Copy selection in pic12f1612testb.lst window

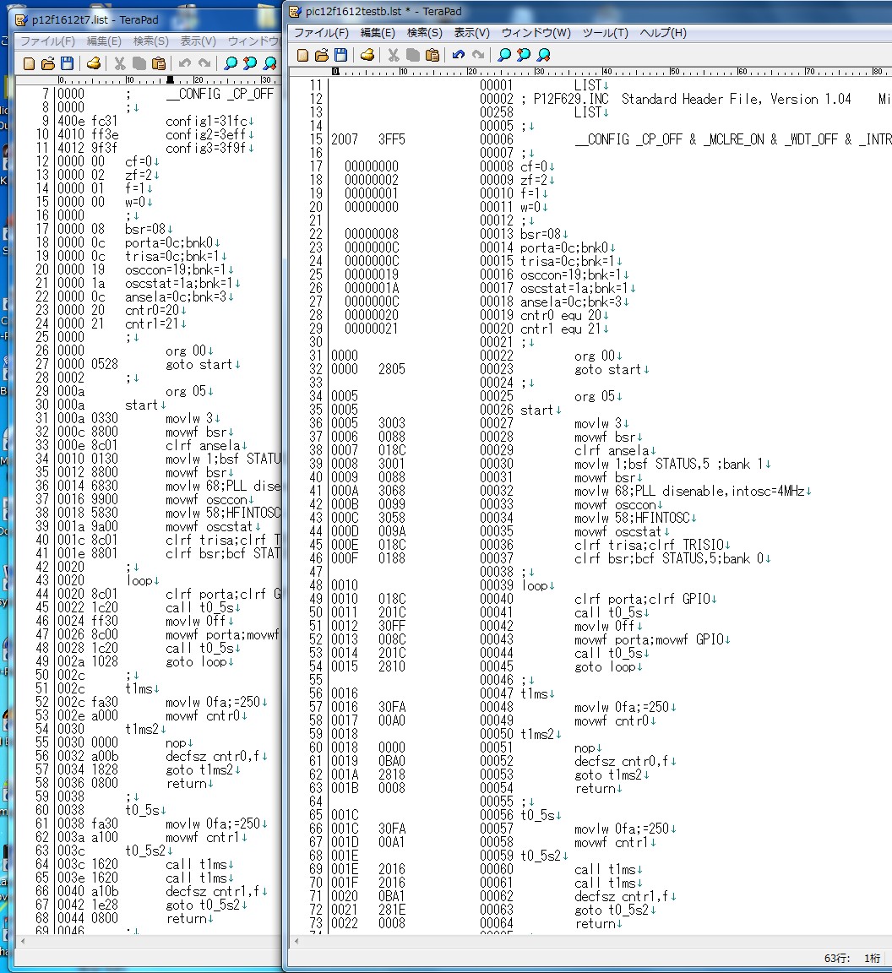click(413, 55)
